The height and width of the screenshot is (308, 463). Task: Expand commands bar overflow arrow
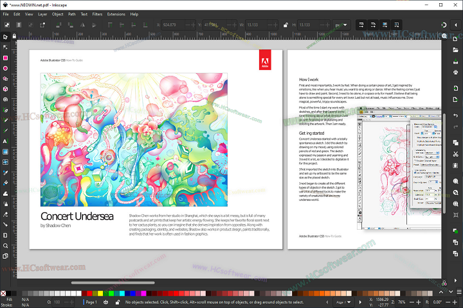coord(455,280)
